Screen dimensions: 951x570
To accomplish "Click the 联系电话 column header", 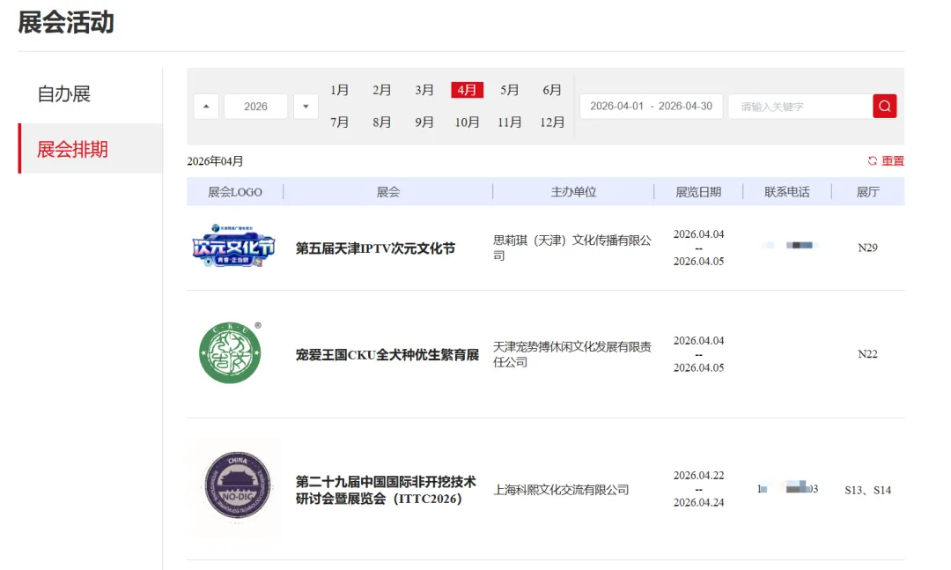I will click(x=786, y=192).
